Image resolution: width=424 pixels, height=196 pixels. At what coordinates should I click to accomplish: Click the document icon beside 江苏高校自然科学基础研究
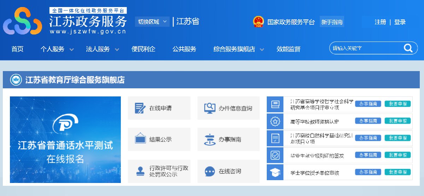click(275, 138)
